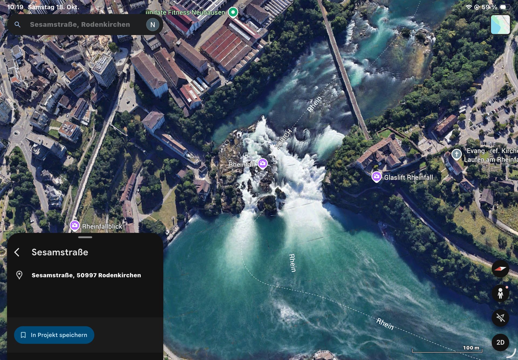
Task: Open the Rheinfall photo marker
Action: point(263,163)
